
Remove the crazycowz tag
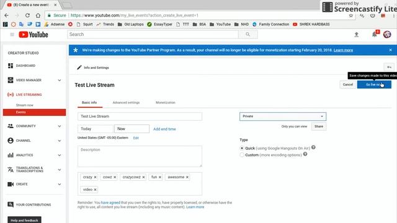click(x=143, y=177)
